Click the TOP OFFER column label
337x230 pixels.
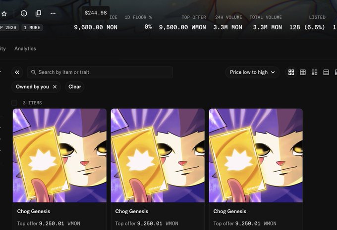point(194,17)
